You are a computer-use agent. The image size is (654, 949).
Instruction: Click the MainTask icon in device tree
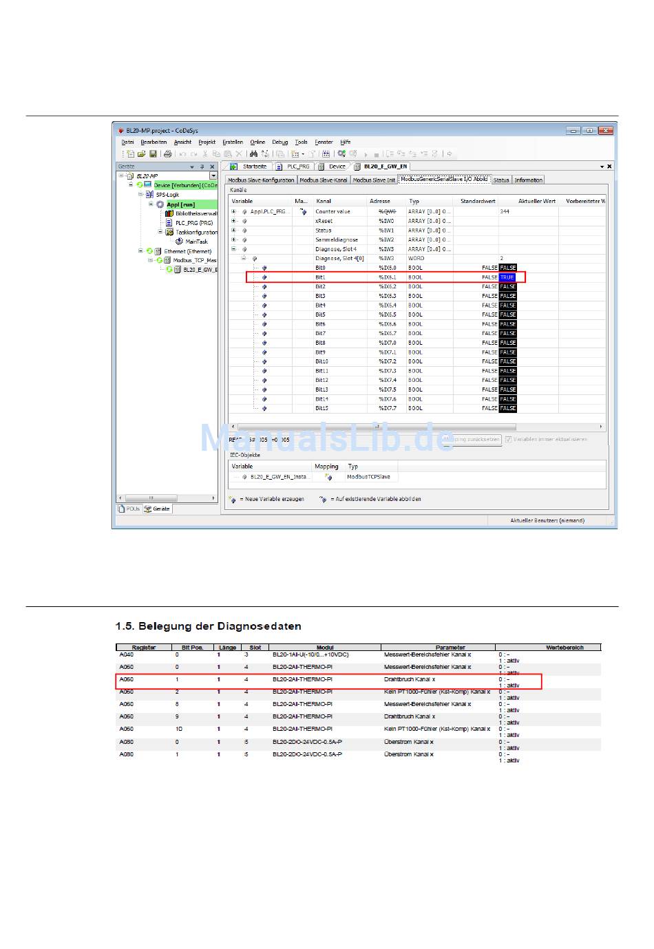pos(180,242)
